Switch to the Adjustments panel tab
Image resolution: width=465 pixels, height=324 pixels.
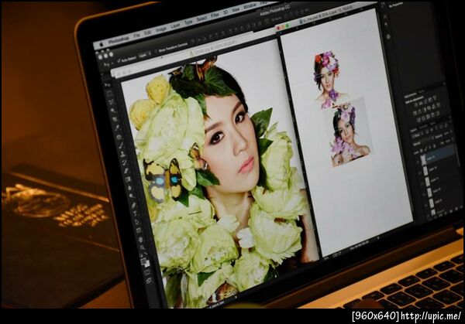click(x=411, y=94)
